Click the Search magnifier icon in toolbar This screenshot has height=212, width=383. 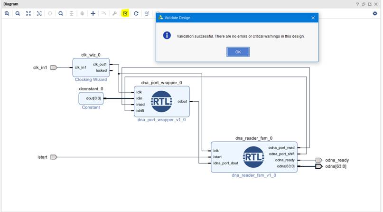(x=61, y=14)
